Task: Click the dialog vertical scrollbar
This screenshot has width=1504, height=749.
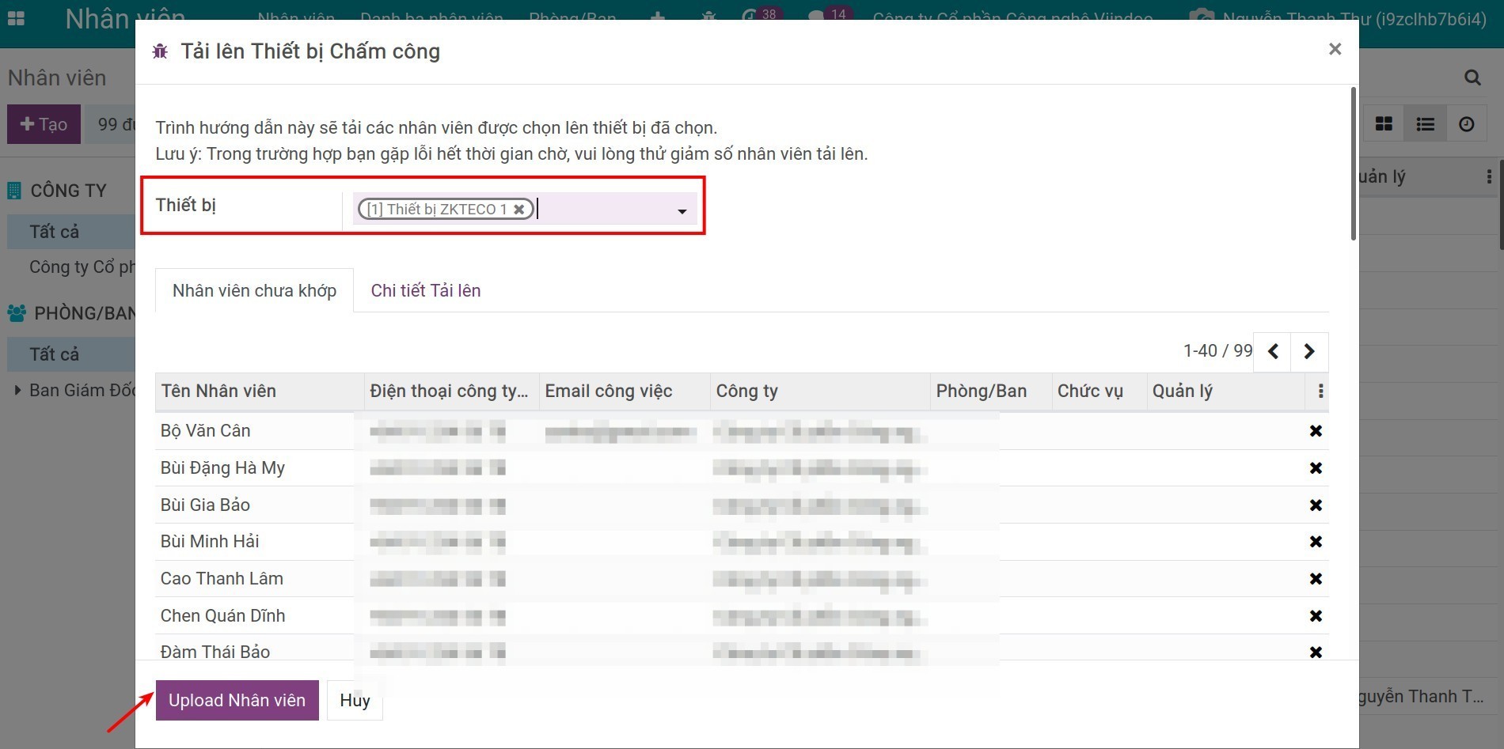Action: [1353, 164]
